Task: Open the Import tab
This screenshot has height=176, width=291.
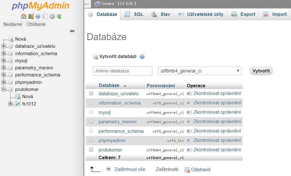Action: (275, 14)
